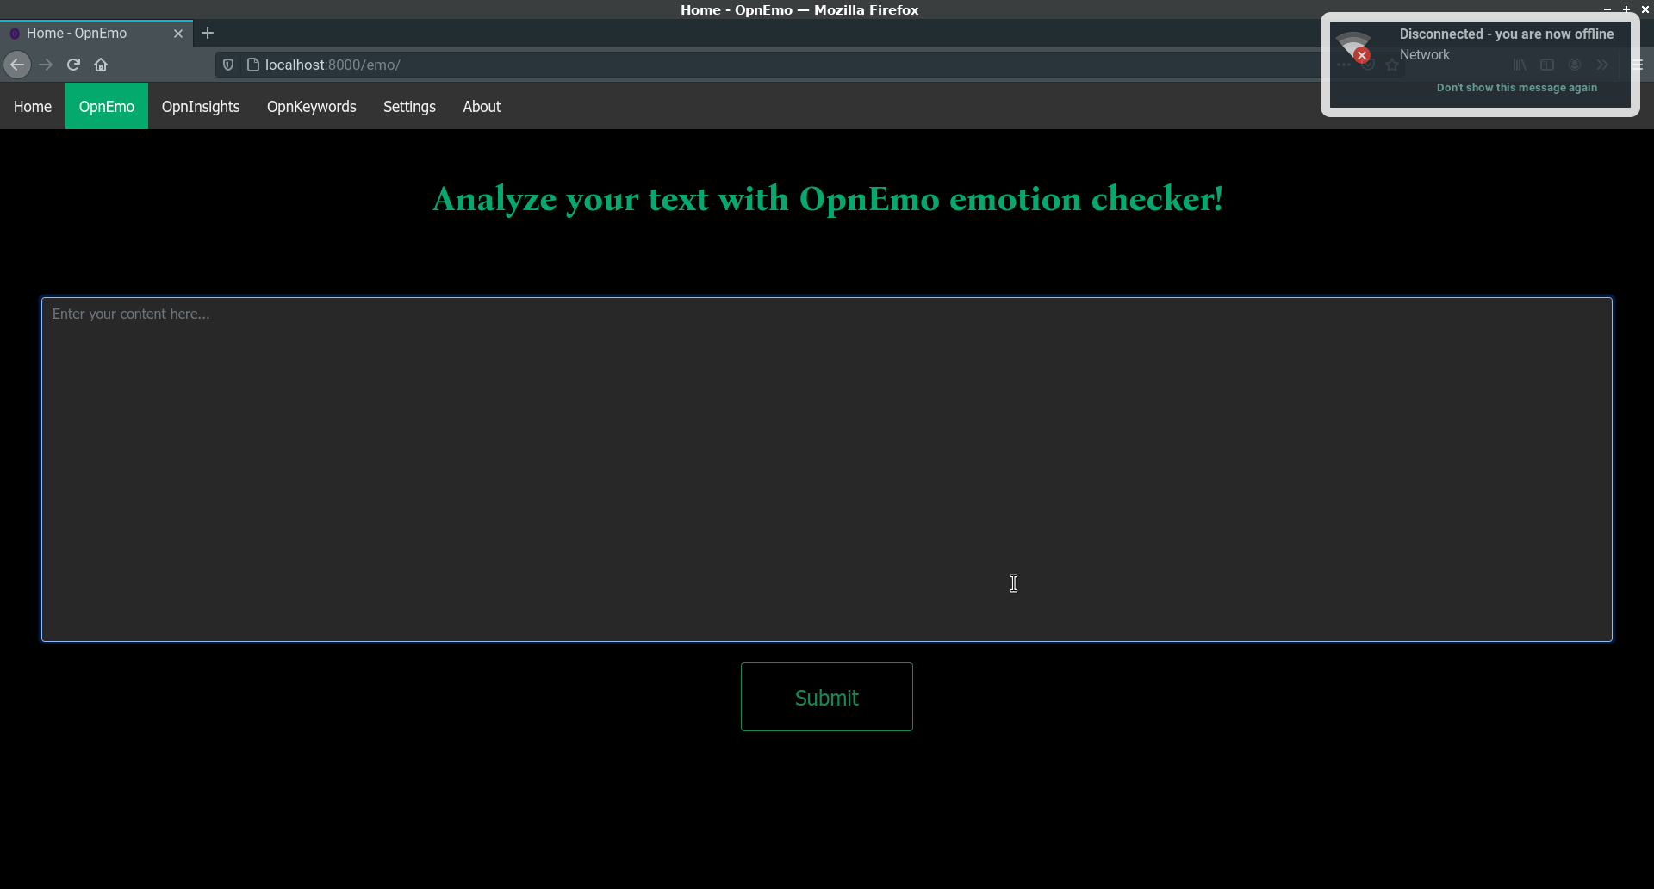Click Don't show this message again
Screen dimensions: 1654x889
click(1517, 87)
